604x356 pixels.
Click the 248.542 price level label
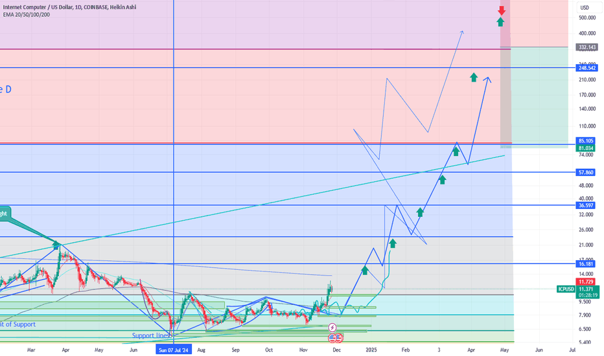tap(587, 68)
